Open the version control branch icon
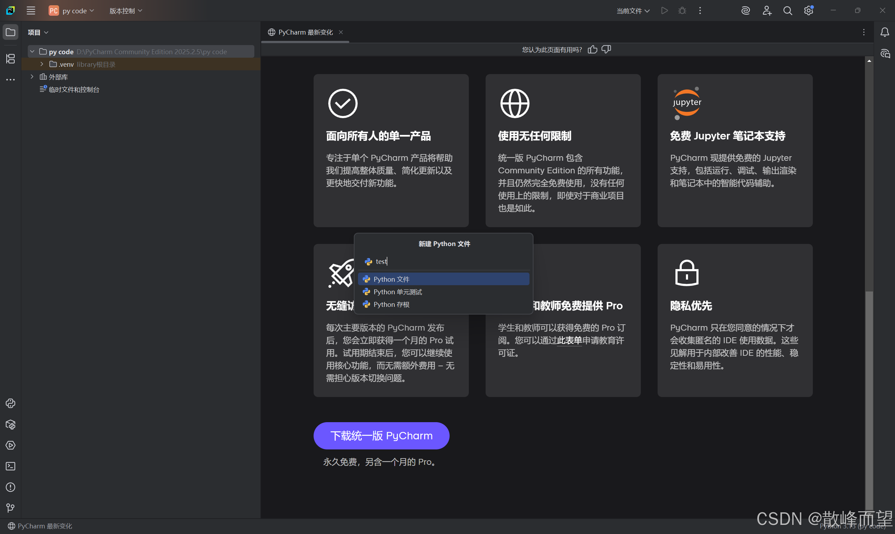 [10, 508]
